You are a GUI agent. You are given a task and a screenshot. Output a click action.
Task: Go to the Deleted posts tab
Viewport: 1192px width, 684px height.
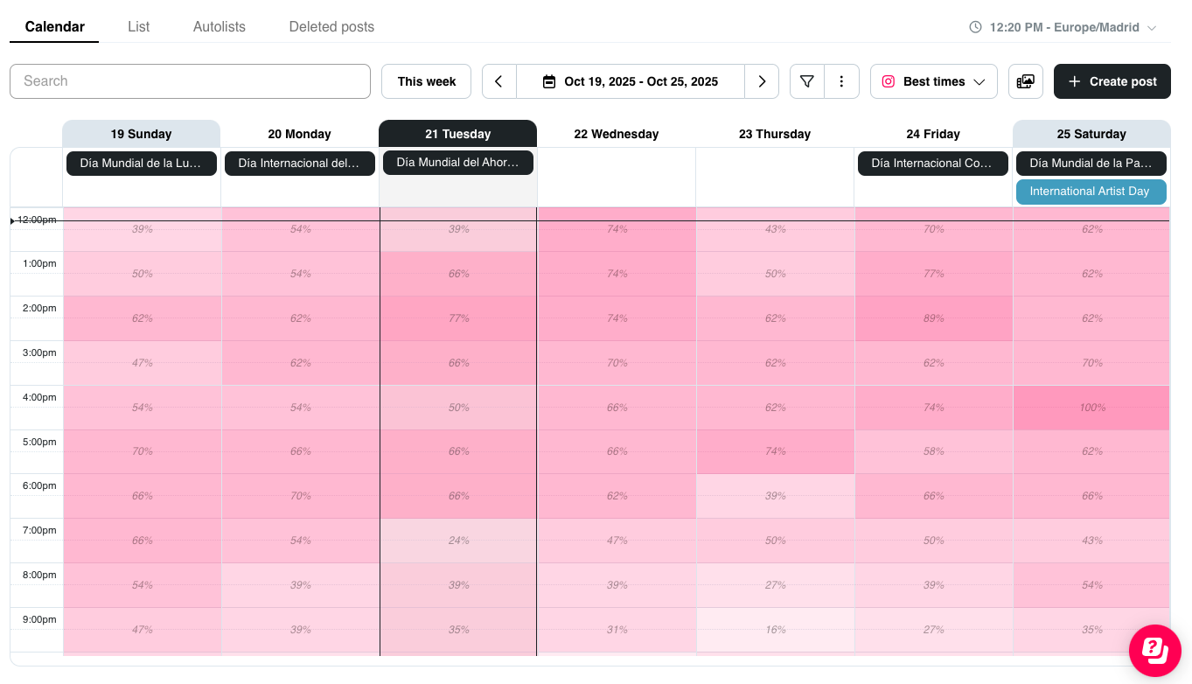pos(331,26)
